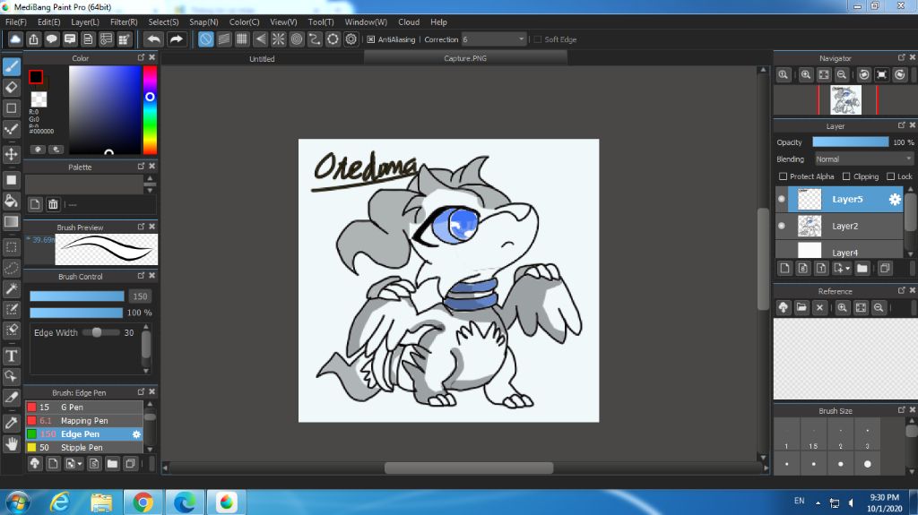Open the File menu

[16, 21]
